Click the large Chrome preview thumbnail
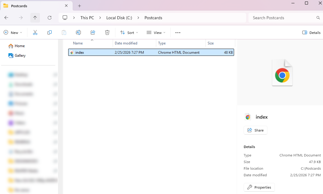 coord(282,72)
